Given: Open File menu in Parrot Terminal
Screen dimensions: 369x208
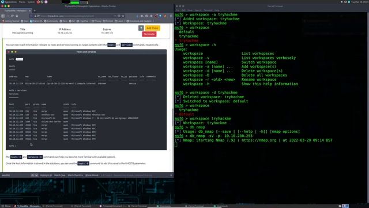Looking at the screenshot, I should (178, 10).
